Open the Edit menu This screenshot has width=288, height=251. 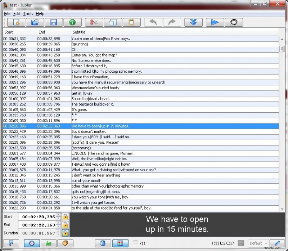click(x=16, y=14)
